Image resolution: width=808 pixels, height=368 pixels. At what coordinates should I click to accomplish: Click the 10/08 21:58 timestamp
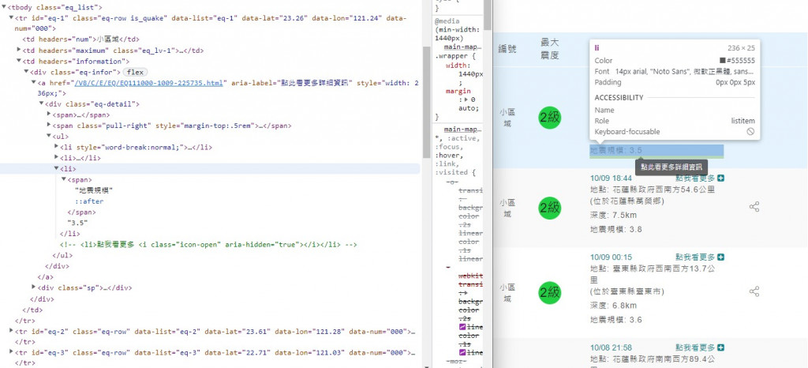pos(612,348)
